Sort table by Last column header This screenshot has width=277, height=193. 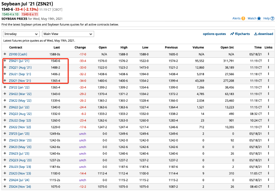(x=57, y=47)
